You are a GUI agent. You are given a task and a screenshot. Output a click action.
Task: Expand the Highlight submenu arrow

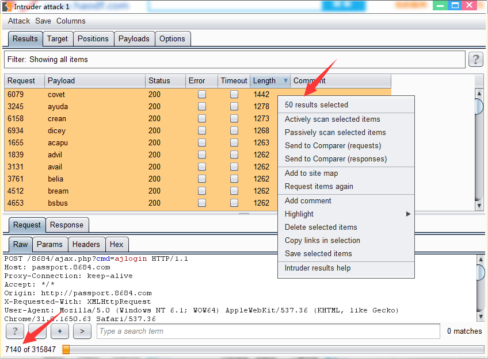(408, 214)
